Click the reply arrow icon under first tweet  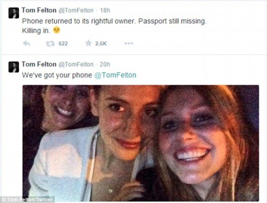click(x=26, y=43)
